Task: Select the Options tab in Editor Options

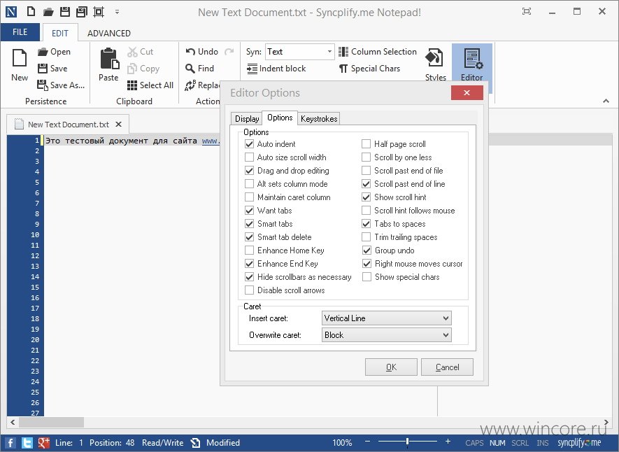Action: (280, 118)
